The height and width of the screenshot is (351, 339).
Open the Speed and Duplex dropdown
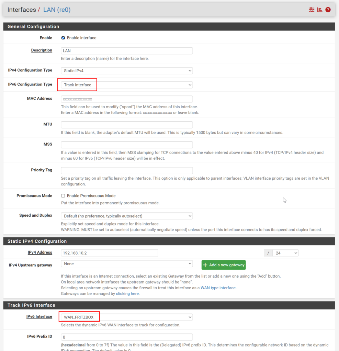[x=126, y=216]
